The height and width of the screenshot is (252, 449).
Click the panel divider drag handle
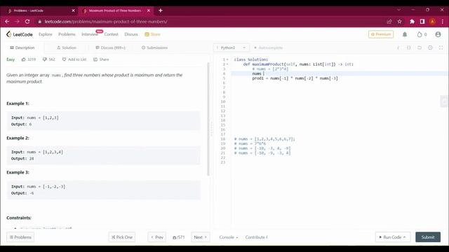[x=212, y=129]
